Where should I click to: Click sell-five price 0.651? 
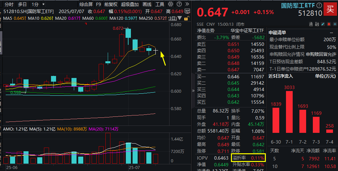[234, 44]
